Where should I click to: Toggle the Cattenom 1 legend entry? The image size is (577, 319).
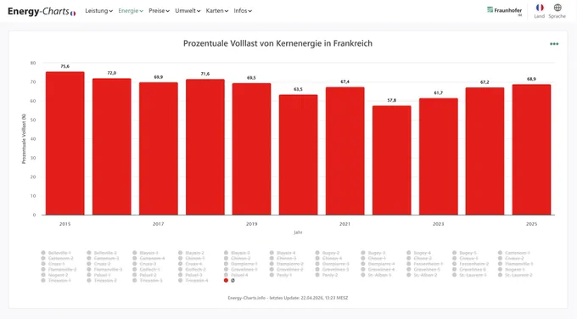514,253
